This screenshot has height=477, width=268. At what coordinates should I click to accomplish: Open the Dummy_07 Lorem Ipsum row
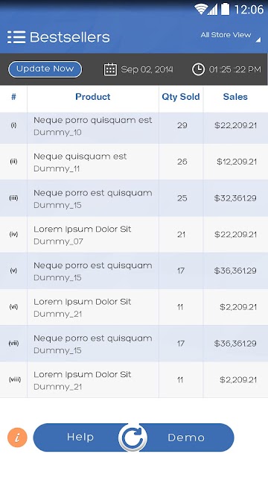click(x=134, y=235)
